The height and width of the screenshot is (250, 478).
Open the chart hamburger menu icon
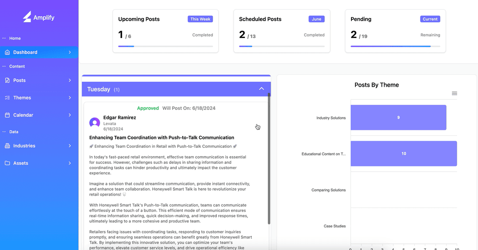454,94
